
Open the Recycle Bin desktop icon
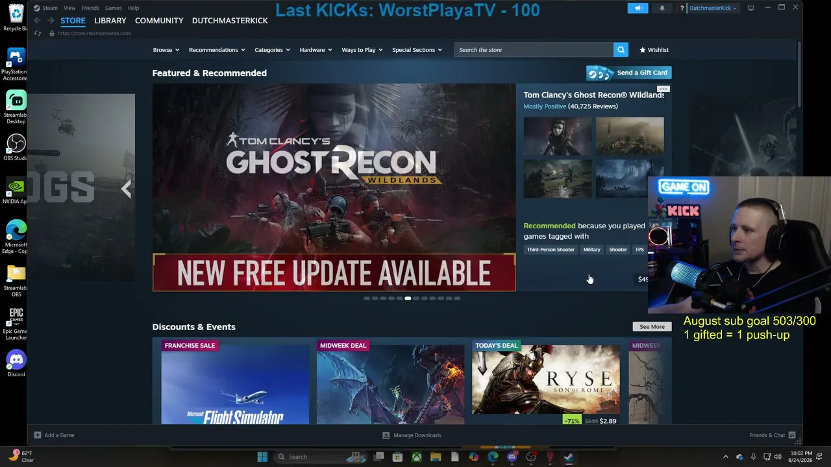coord(16,18)
